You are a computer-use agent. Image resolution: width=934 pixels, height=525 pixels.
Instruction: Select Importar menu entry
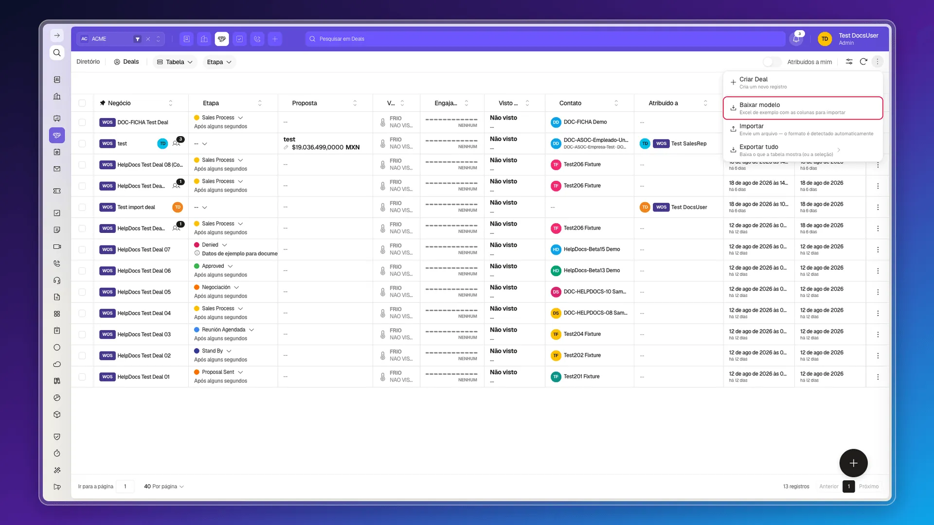[x=803, y=129]
